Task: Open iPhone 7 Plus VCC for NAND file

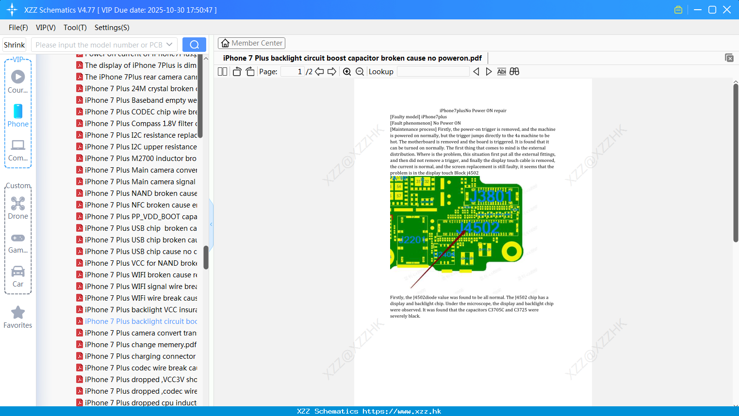Action: (x=136, y=263)
